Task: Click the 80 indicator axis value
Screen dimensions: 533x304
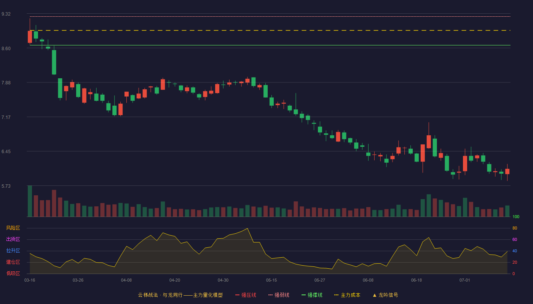Action: click(x=515, y=228)
